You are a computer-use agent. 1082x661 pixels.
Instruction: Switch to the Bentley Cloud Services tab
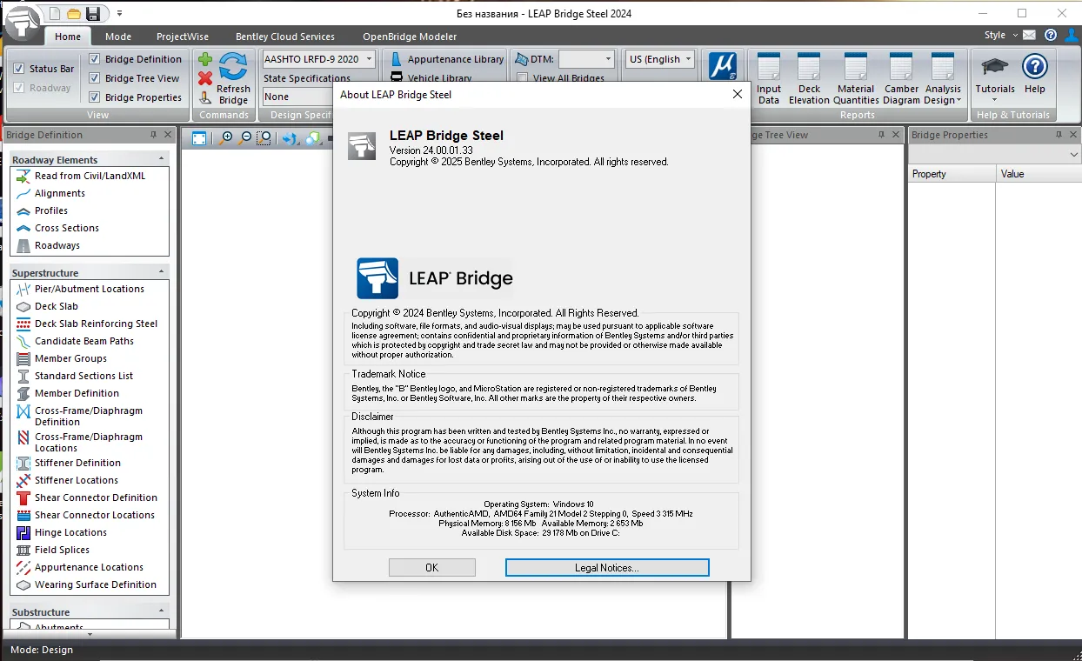click(x=285, y=37)
